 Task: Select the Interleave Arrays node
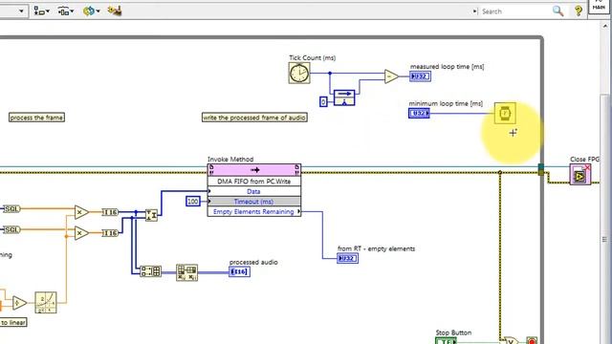[151, 215]
